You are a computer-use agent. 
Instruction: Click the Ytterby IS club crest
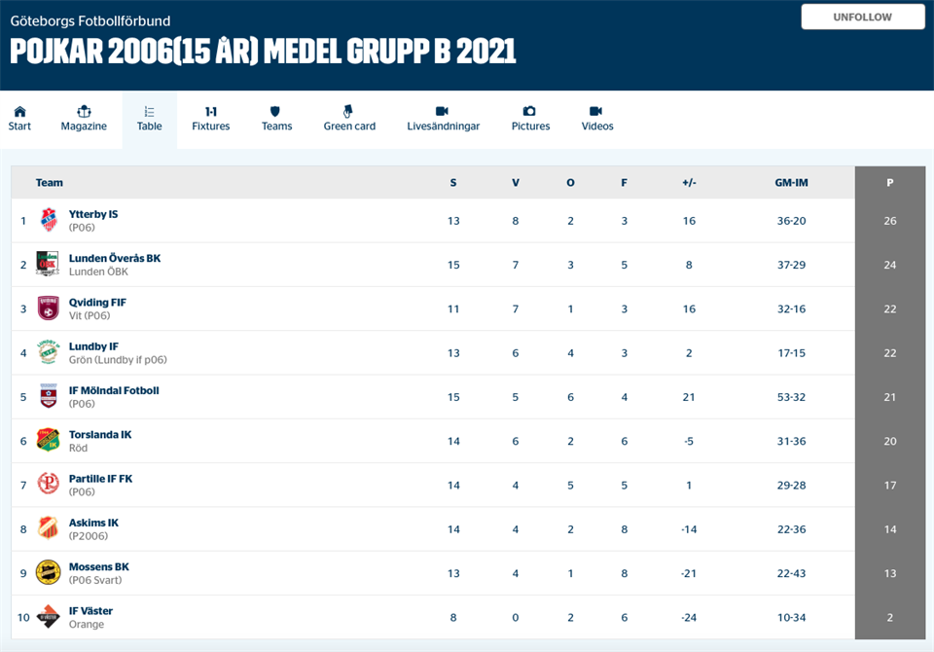coord(48,221)
